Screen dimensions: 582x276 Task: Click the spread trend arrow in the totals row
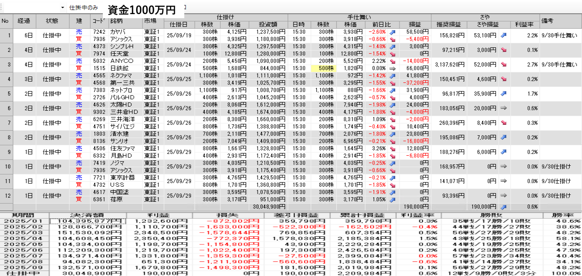tap(504, 206)
